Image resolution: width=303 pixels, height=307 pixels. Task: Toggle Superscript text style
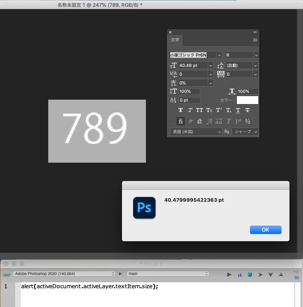click(x=219, y=110)
